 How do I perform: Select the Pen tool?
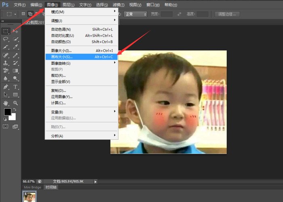click(6, 87)
